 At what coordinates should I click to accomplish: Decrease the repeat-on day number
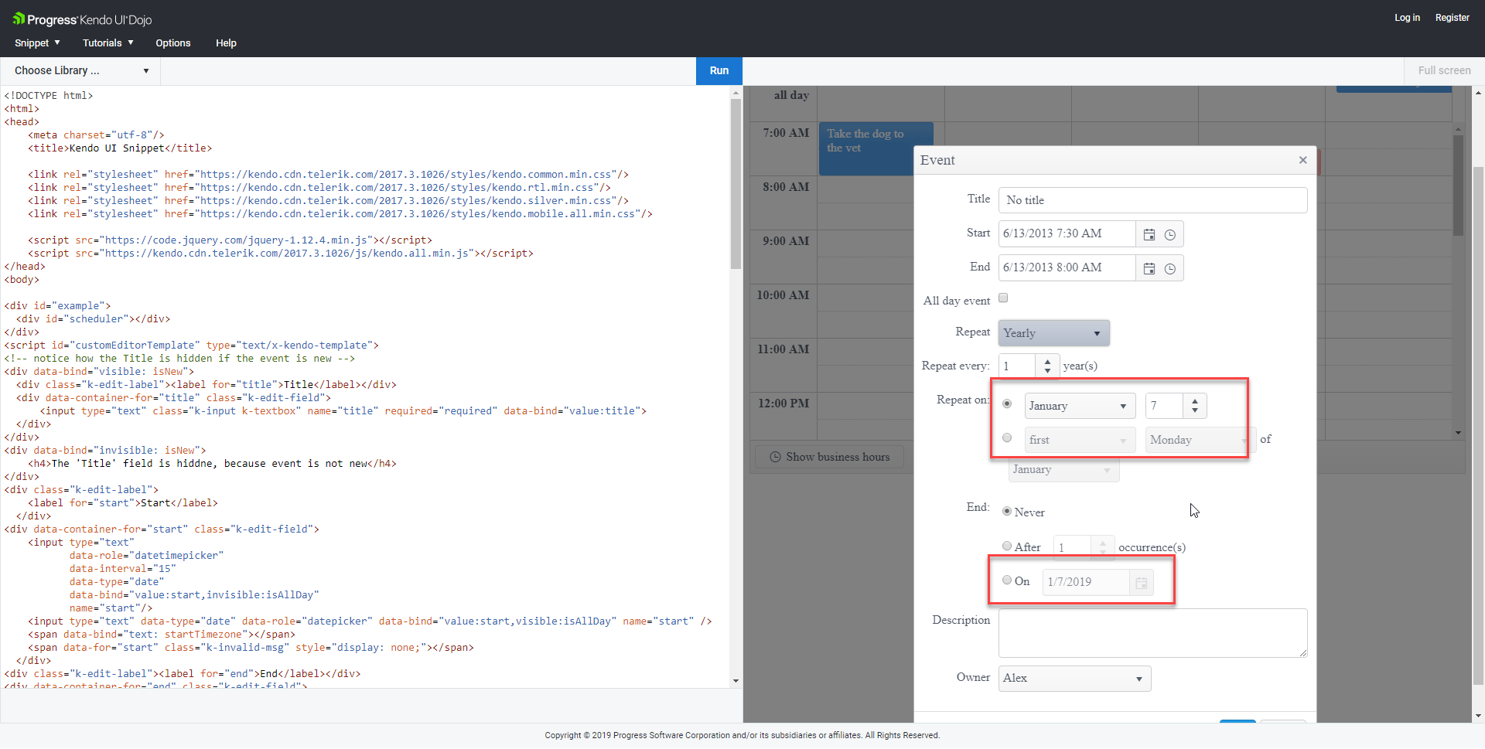pyautogui.click(x=1195, y=410)
